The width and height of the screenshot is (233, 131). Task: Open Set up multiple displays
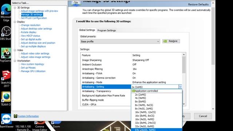point(33,46)
